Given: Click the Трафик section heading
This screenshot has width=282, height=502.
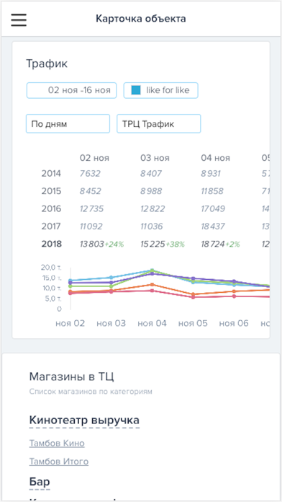Looking at the screenshot, I should coord(47,63).
